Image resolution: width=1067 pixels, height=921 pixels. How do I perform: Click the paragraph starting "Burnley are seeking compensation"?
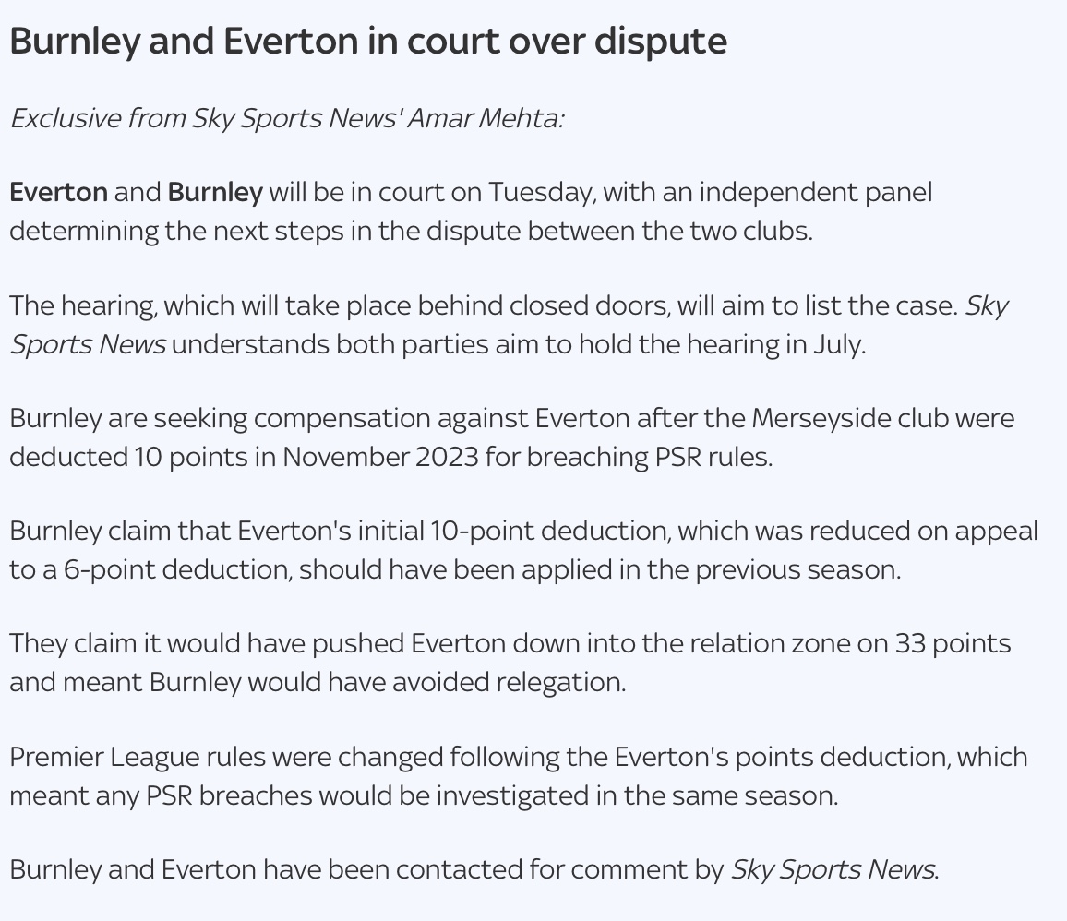pyautogui.click(x=511, y=437)
